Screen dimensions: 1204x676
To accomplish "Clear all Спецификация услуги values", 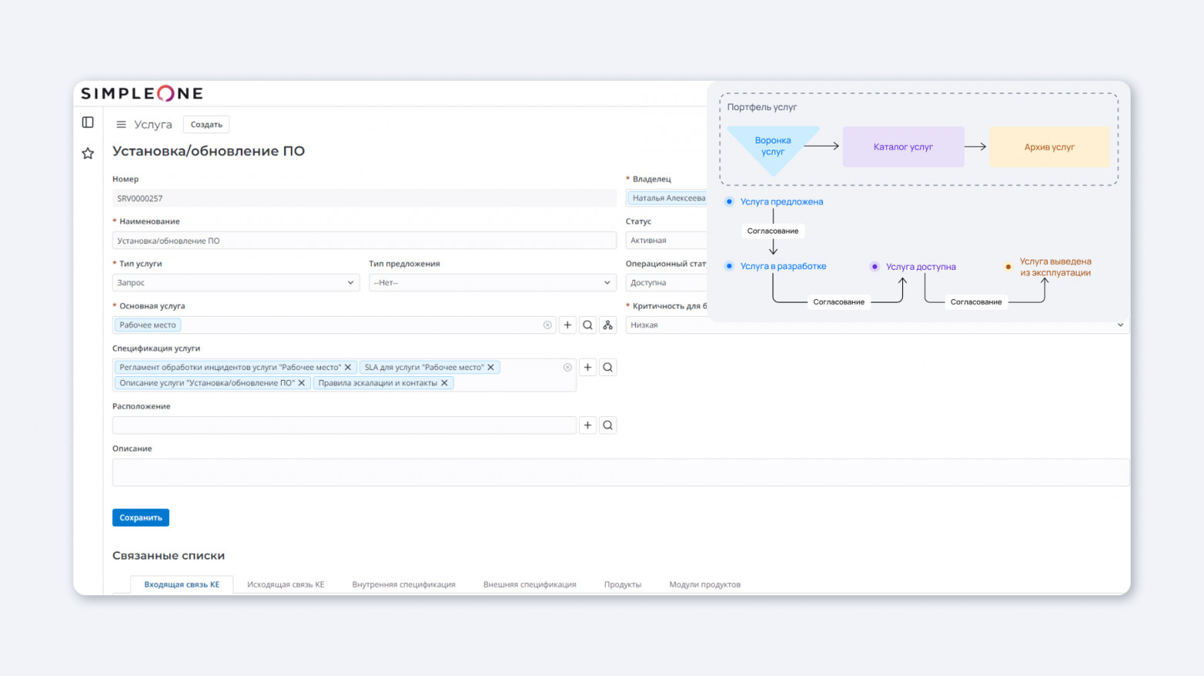I will [567, 368].
